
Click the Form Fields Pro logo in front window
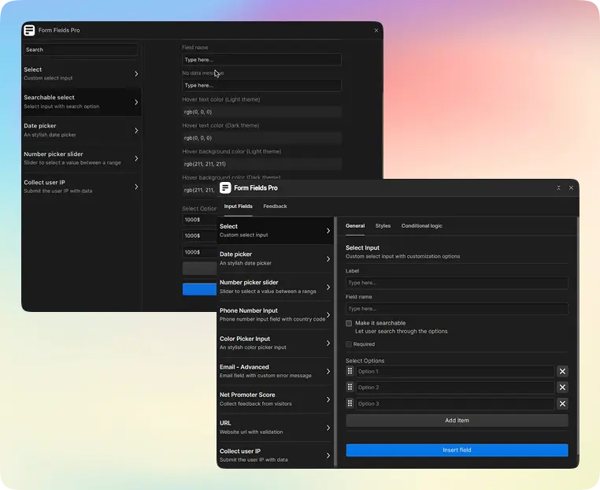coord(225,187)
